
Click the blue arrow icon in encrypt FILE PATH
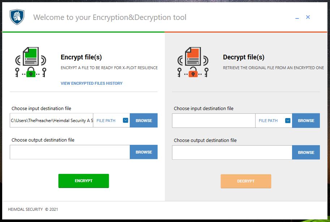coord(125,120)
